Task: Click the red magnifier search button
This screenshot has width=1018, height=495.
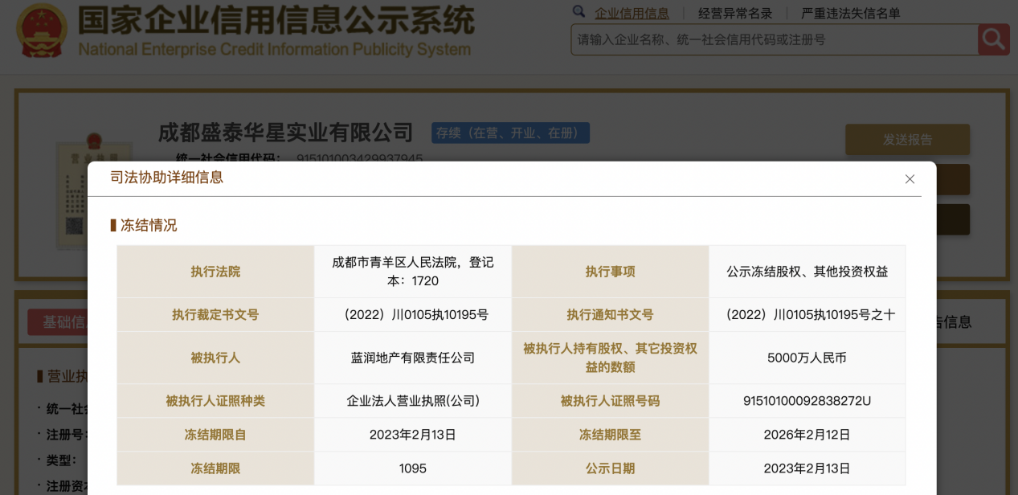Action: coord(993,39)
